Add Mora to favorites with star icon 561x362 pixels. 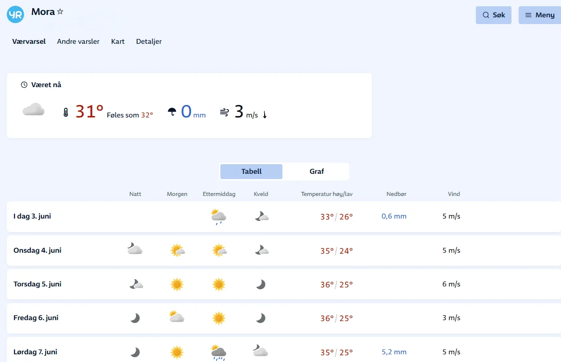[x=60, y=12]
